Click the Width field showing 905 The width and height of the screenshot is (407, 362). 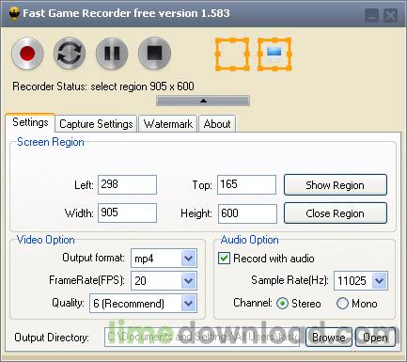point(127,212)
